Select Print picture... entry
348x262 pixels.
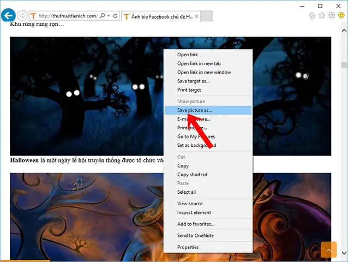208,128
